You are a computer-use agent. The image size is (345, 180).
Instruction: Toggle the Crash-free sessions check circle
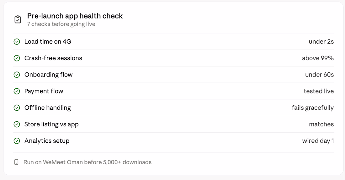(17, 58)
